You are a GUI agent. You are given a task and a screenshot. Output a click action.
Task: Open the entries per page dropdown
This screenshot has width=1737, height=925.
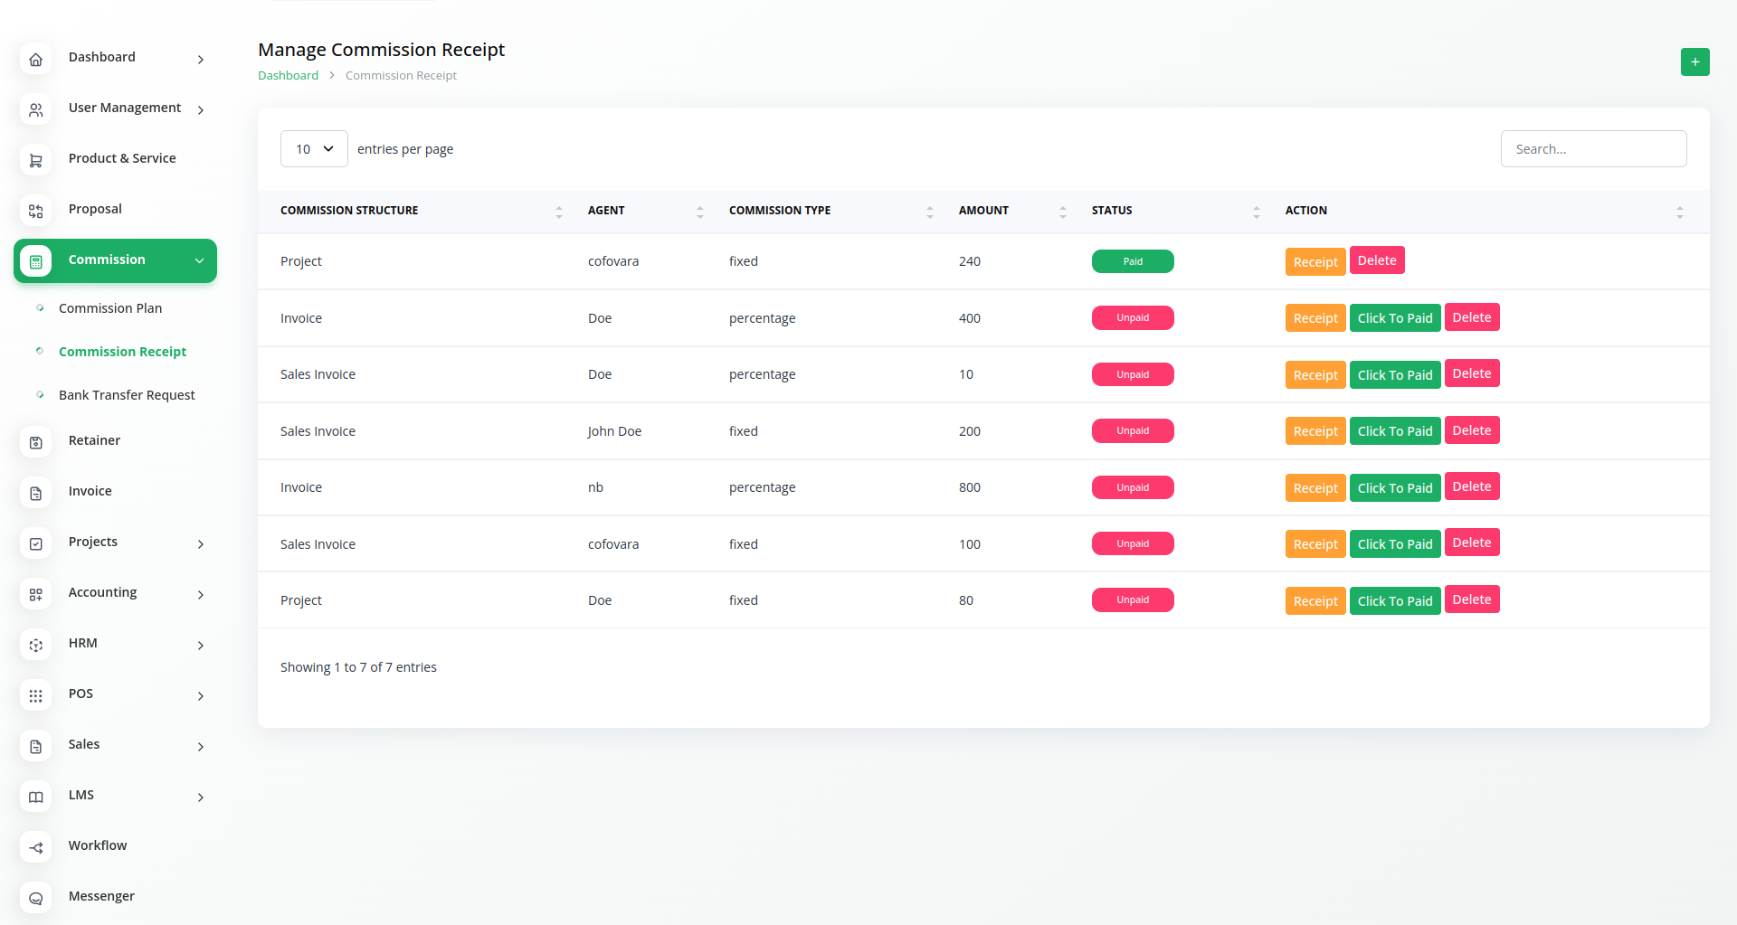314,149
